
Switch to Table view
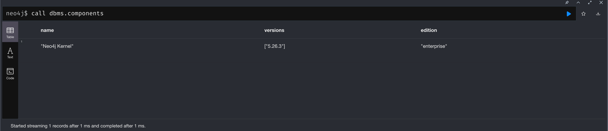(x=10, y=32)
